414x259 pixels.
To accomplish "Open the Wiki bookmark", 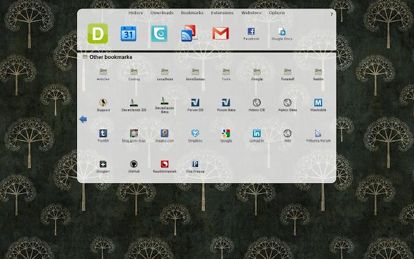I will click(287, 136).
